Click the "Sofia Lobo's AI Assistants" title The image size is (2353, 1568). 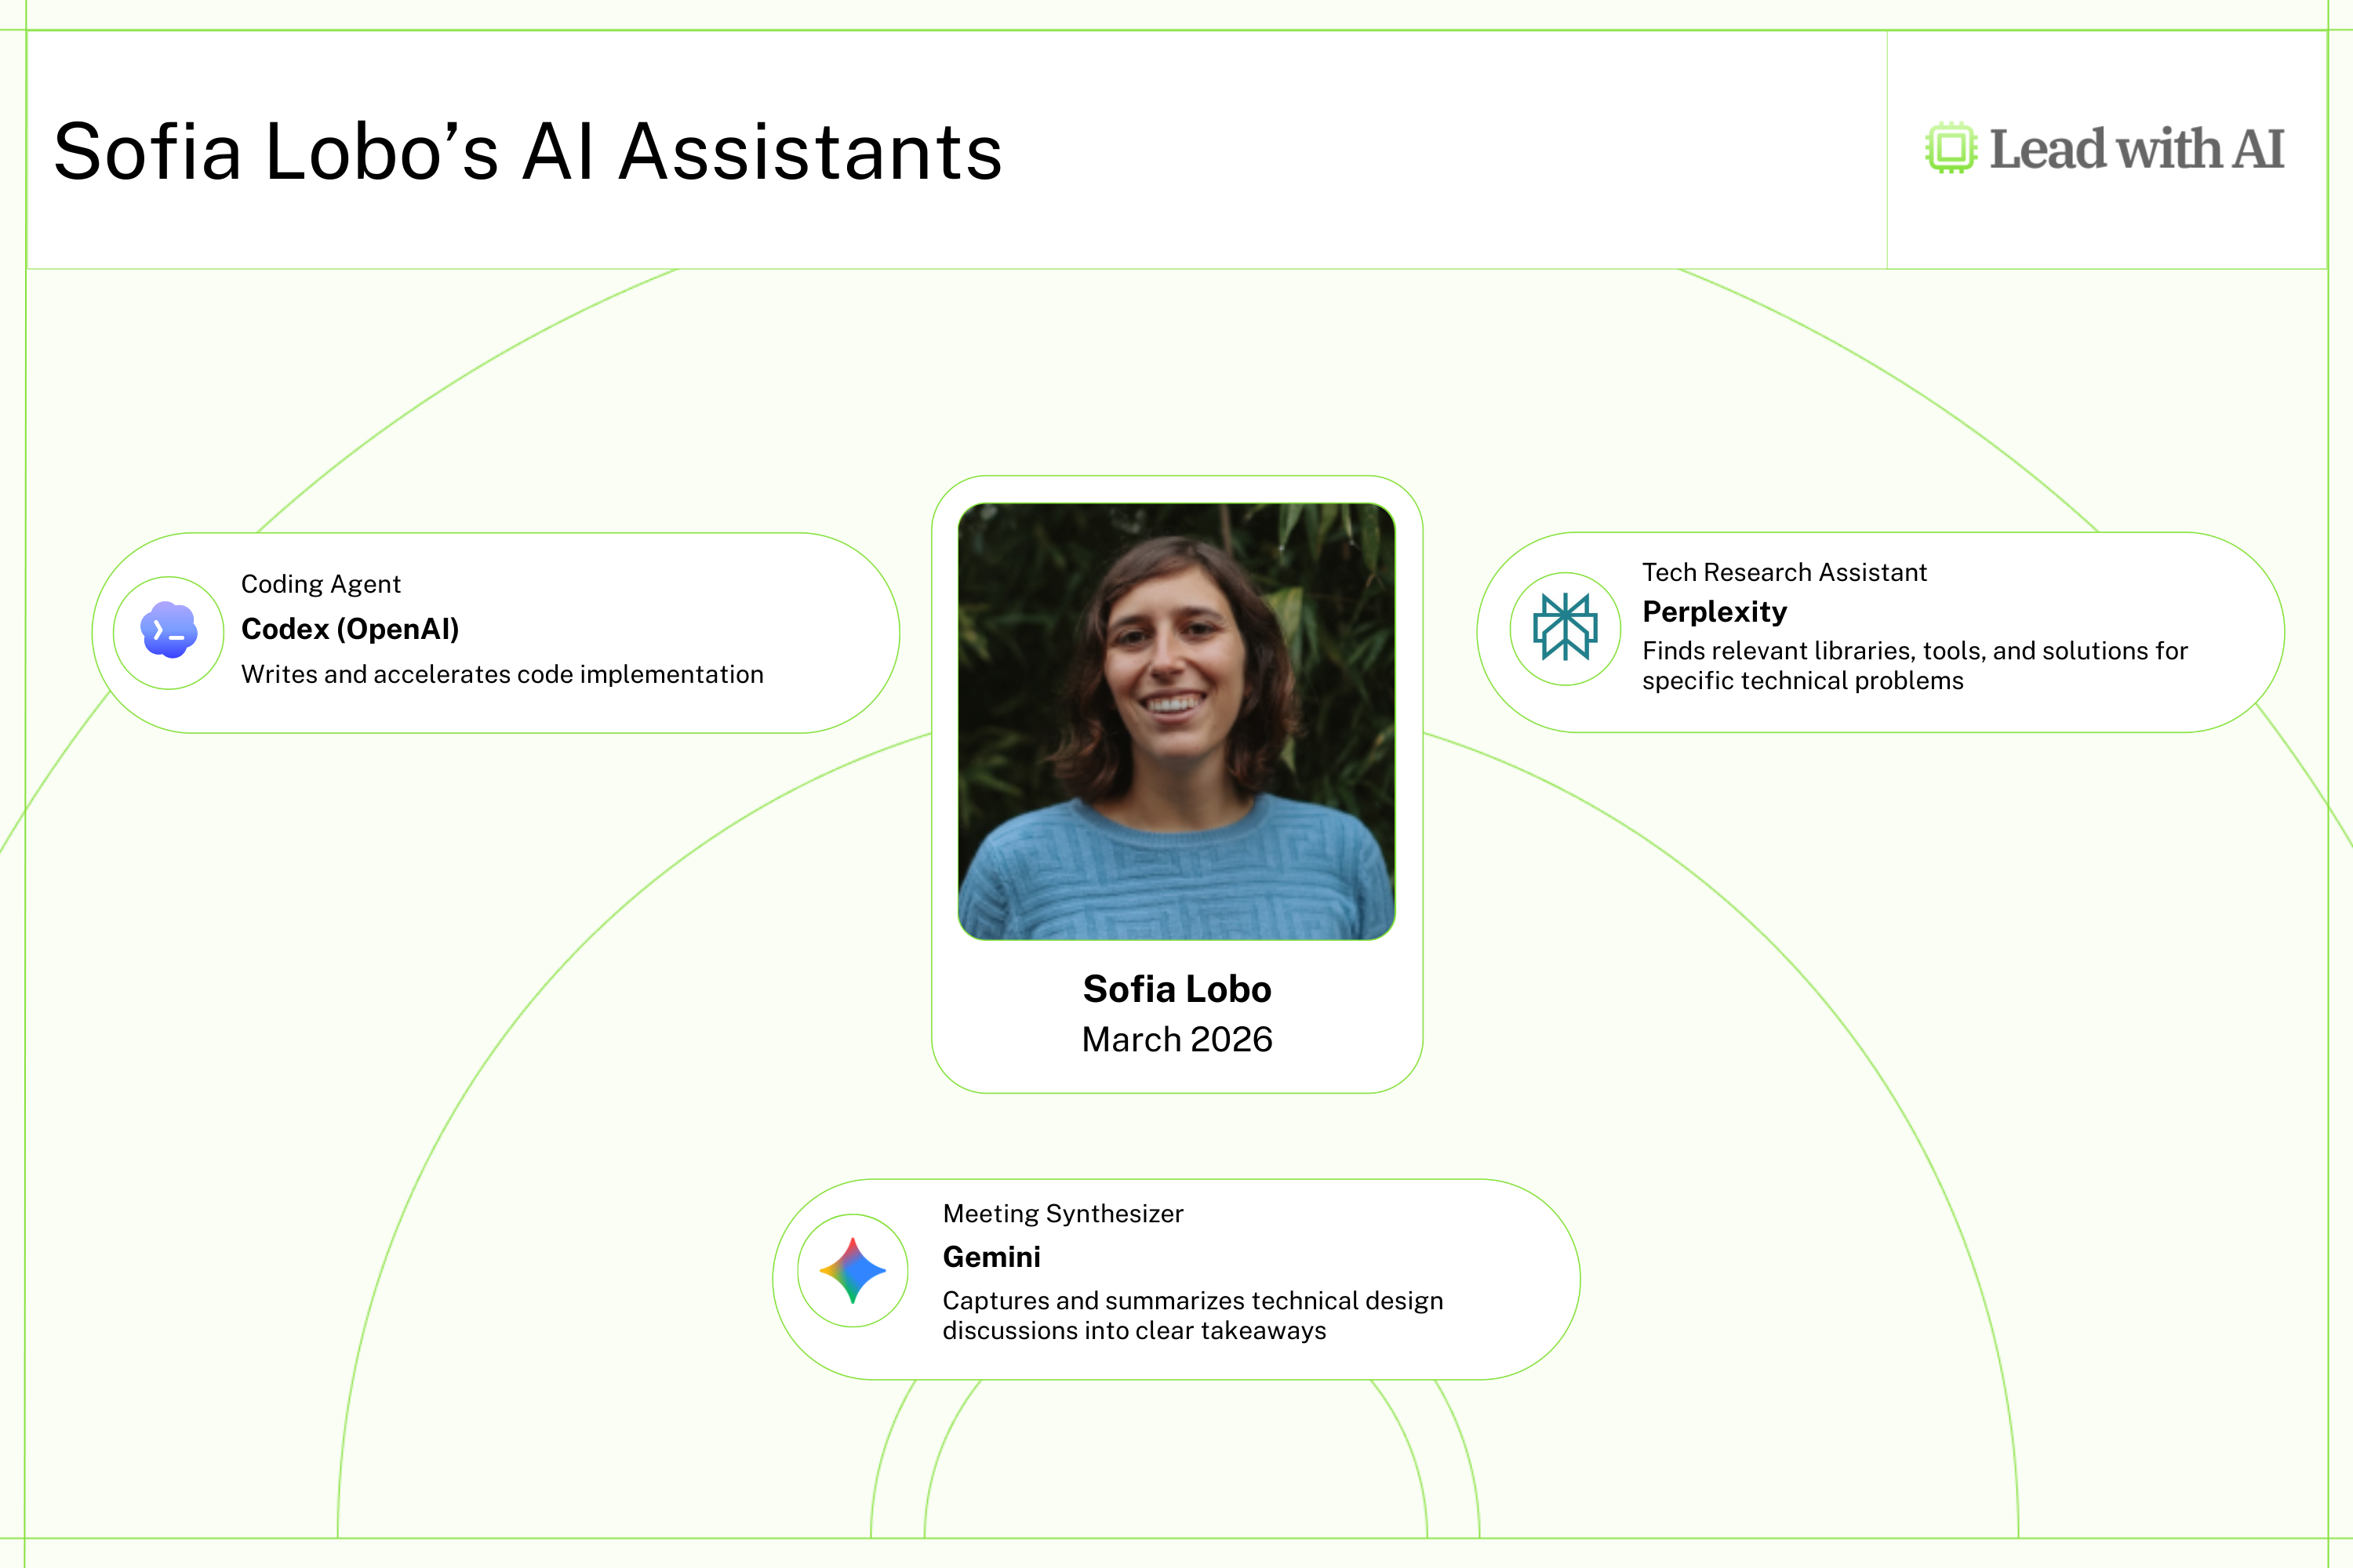pos(527,152)
